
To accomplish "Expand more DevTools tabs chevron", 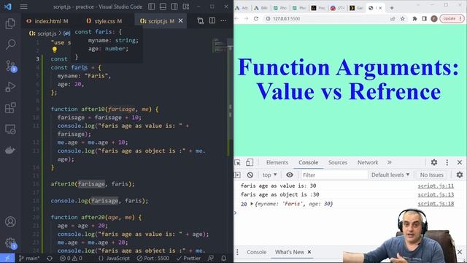I will click(389, 162).
